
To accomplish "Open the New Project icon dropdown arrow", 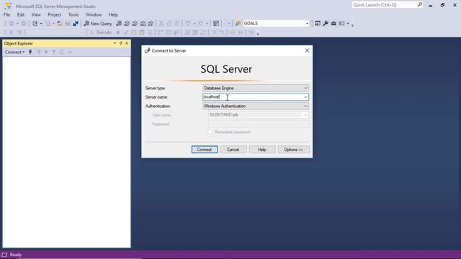I will [x=41, y=24].
